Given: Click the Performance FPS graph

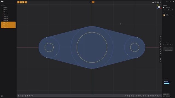Looking at the screenshot, I should [x=167, y=83].
